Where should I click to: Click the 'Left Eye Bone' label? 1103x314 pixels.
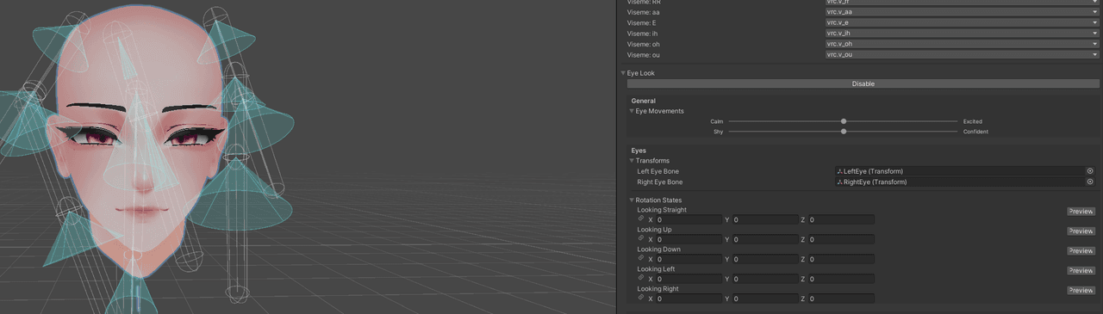[657, 171]
